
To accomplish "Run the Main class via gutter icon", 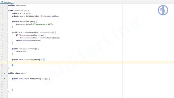I will tap(5, 73).
